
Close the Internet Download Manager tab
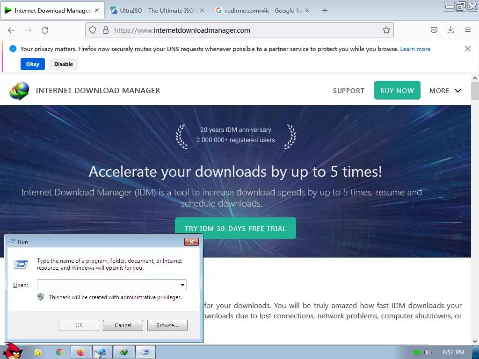97,10
